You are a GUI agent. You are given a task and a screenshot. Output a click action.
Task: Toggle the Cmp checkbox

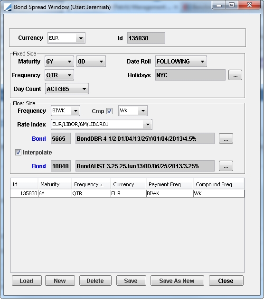110,111
